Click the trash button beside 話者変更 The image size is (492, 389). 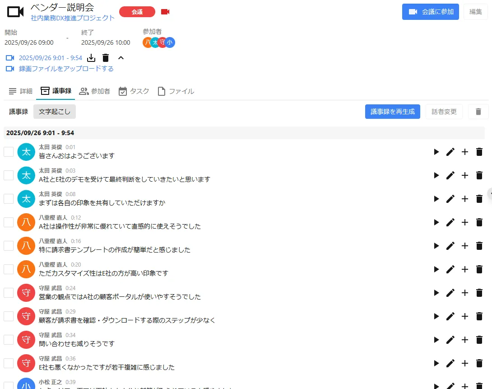point(478,112)
